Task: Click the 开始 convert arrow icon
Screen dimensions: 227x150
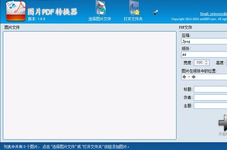Action: (223, 122)
